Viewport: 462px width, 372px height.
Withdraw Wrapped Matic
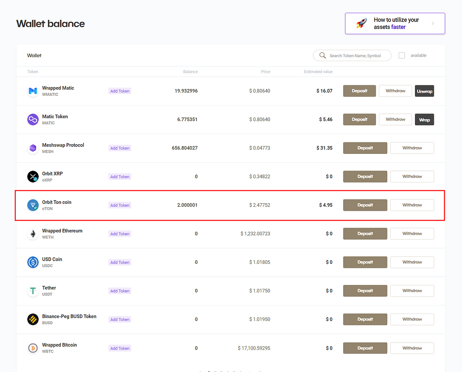[396, 91]
